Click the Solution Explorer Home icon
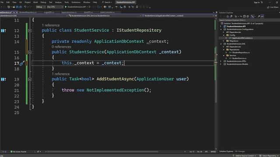 [x=227, y=17]
